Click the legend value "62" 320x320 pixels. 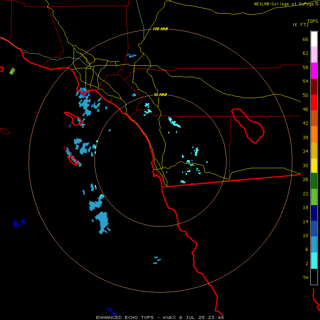pos(305,53)
